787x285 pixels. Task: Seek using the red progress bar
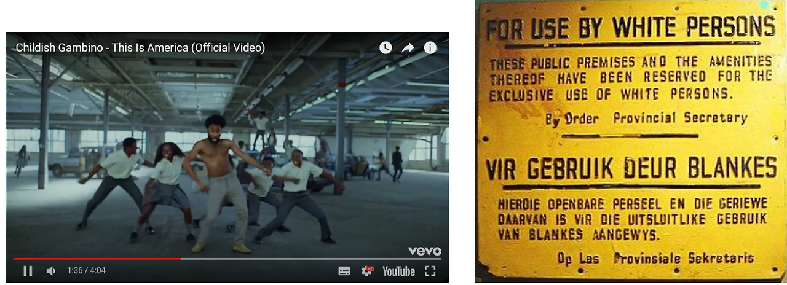point(97,259)
